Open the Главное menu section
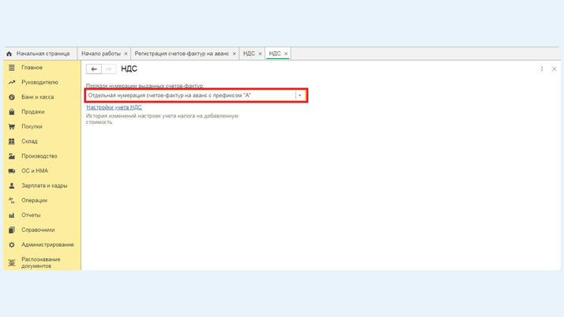 (32, 68)
